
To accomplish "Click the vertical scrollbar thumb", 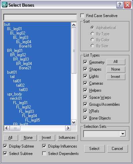I will pyautogui.click(x=74, y=51).
